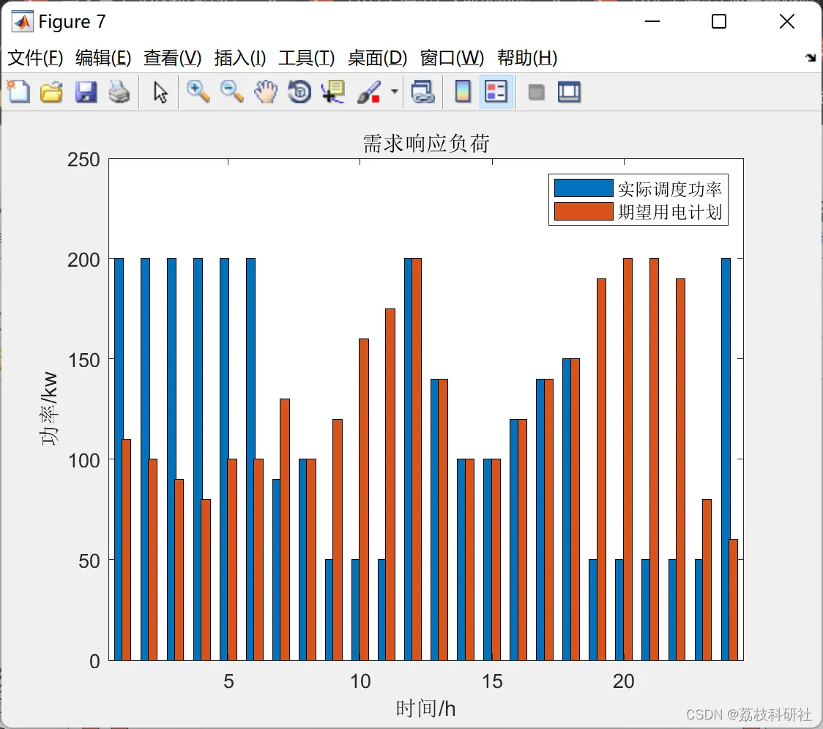Minimize the Figure 7 window
823x729 pixels.
pyautogui.click(x=652, y=21)
